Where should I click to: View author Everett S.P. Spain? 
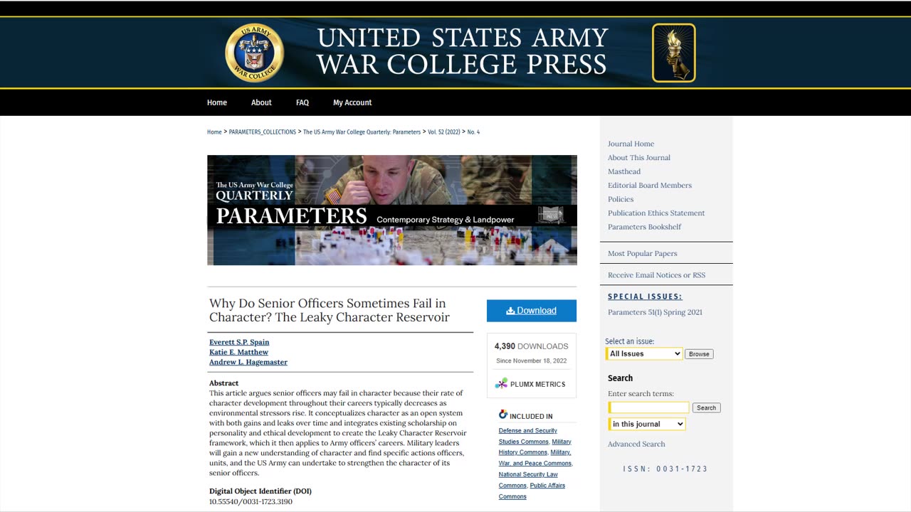point(239,342)
